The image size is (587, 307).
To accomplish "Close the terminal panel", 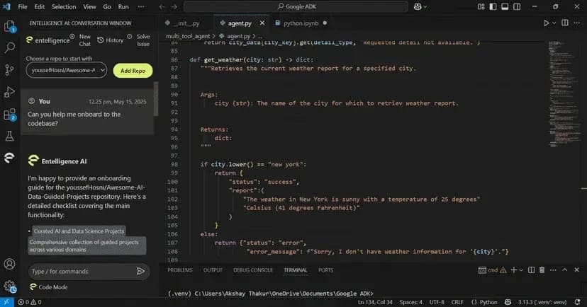I will click(576, 270).
